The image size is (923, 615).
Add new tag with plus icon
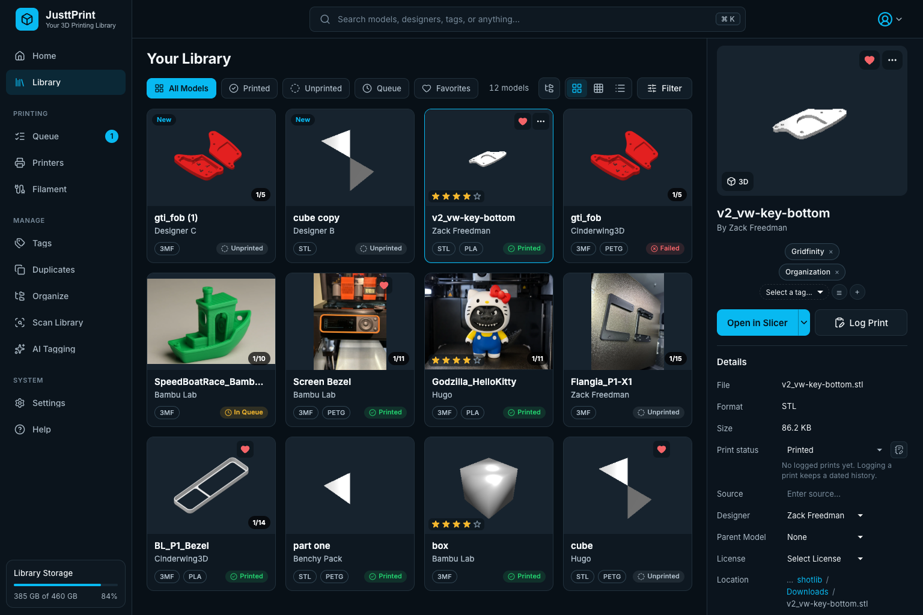pyautogui.click(x=858, y=292)
